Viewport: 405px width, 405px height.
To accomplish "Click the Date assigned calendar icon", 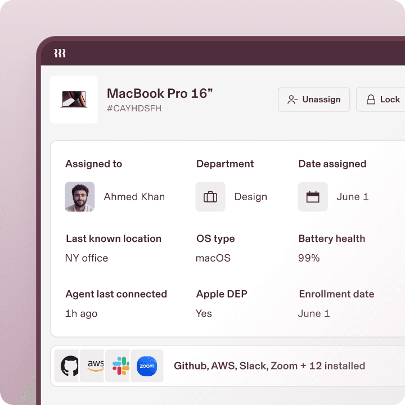I will pos(313,197).
